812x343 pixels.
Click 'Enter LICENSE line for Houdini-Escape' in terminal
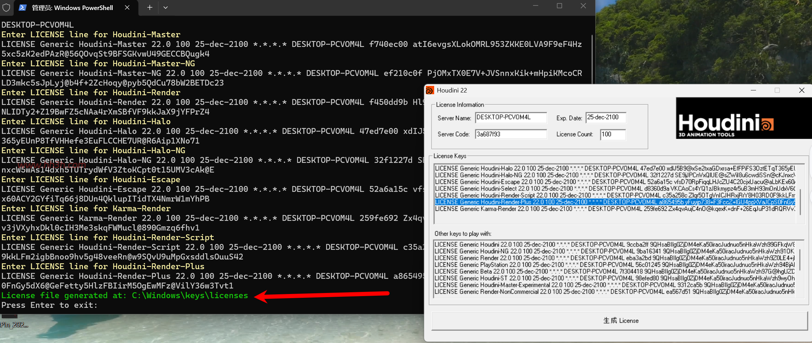(91, 179)
